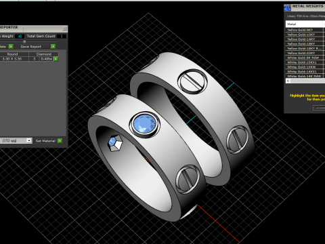The image size is (325, 244).
Task: Click the green Calculate arrow in Gem Reporter
Action: click(x=11, y=46)
